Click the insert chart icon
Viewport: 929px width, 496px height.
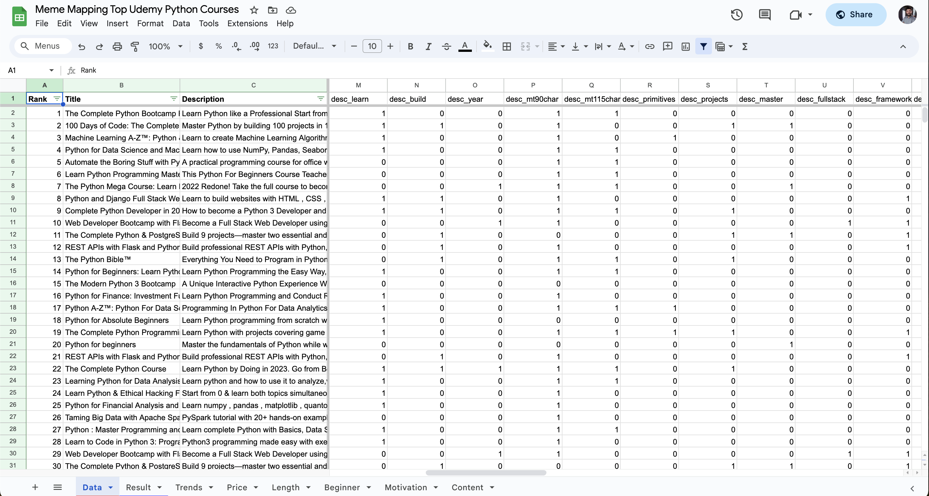pyautogui.click(x=685, y=46)
